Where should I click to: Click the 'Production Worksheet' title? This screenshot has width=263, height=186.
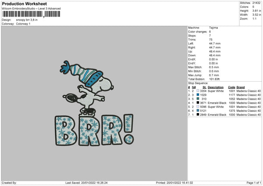click(x=25, y=4)
